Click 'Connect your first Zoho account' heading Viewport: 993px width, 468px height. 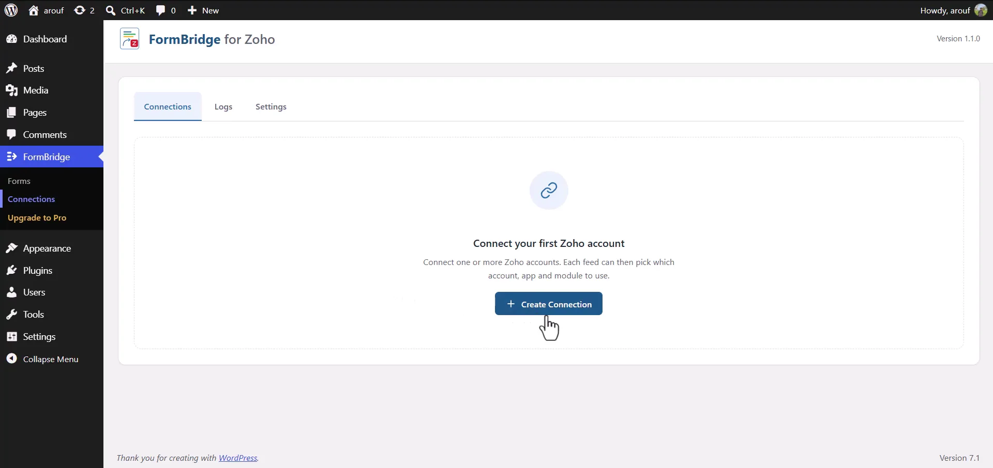[549, 243]
